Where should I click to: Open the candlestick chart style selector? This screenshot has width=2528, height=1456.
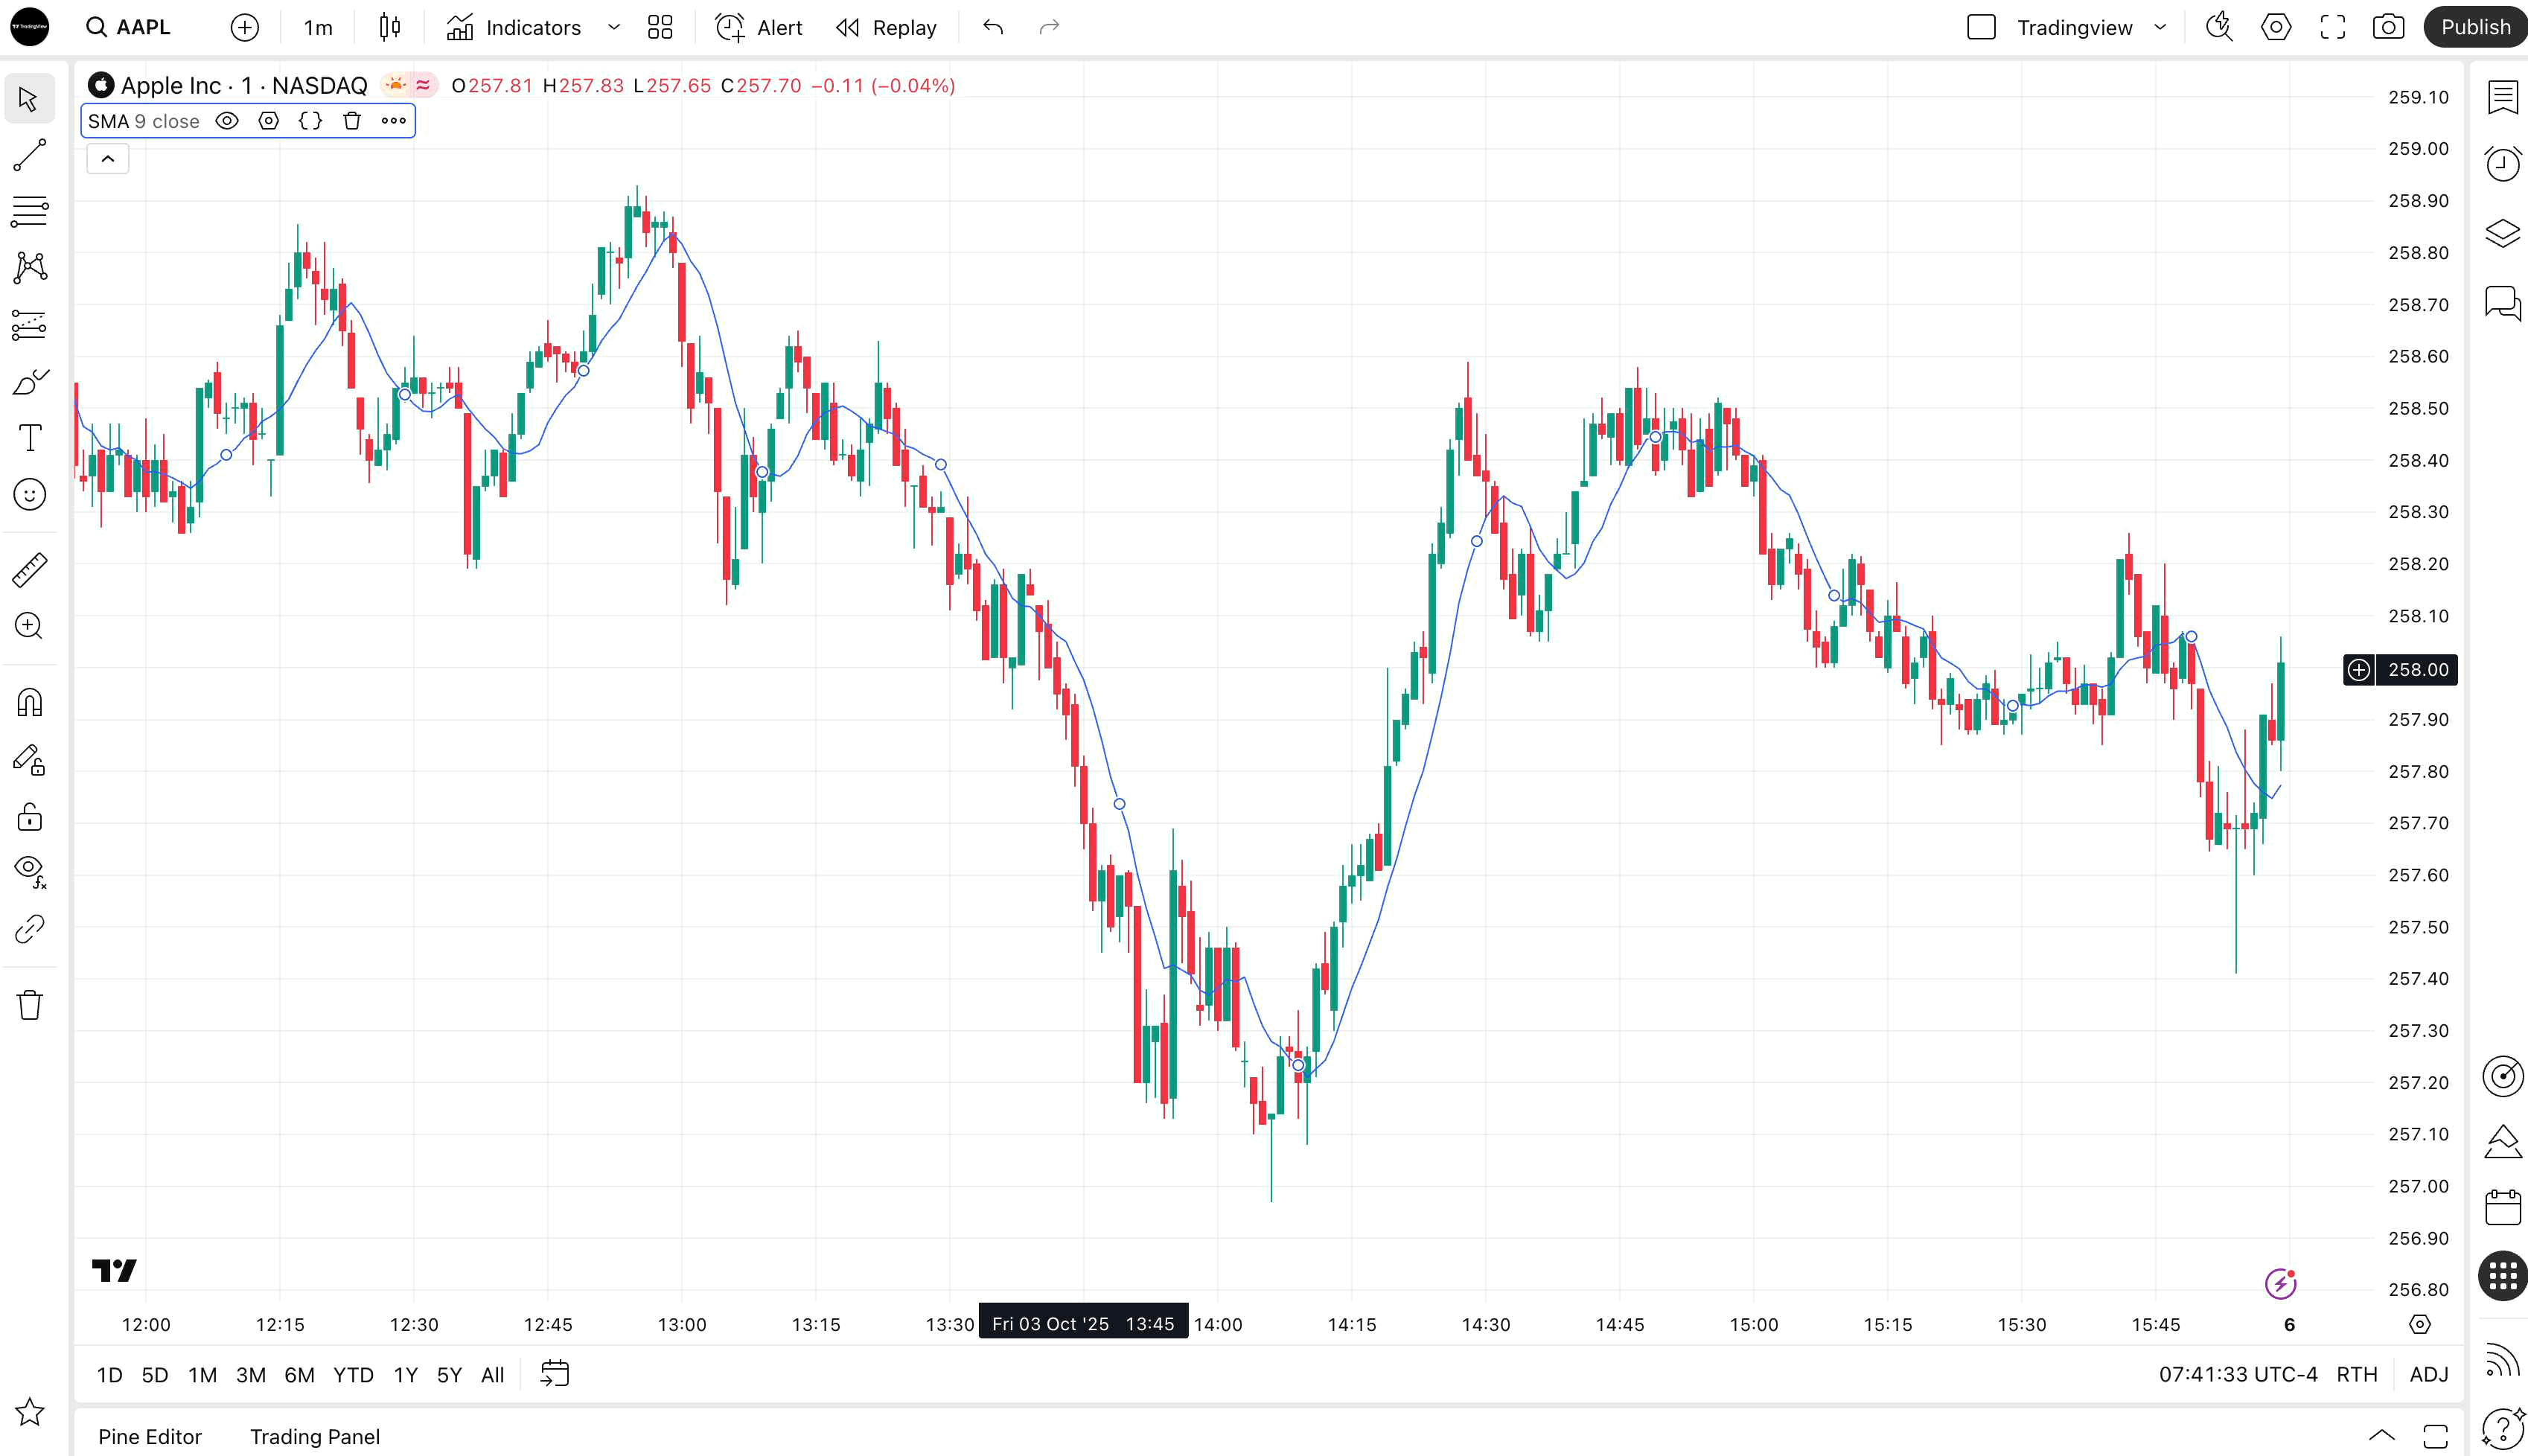[x=390, y=27]
